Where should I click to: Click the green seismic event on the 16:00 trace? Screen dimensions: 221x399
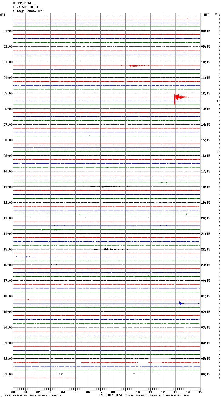tap(151, 276)
